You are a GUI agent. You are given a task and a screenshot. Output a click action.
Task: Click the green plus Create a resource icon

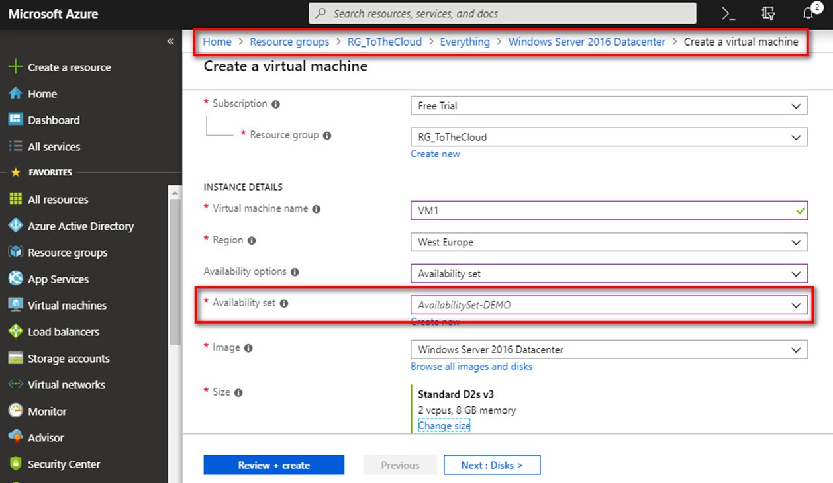point(15,67)
